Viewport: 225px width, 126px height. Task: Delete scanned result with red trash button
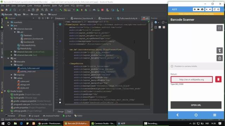[218, 79]
